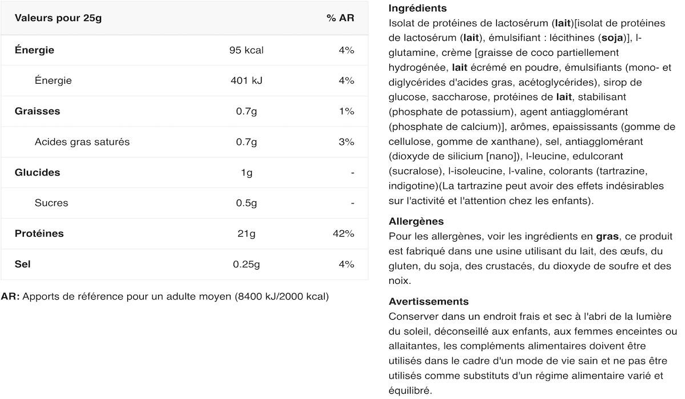Click the 21g protein value
Screen dimensions: 685x399
click(246, 234)
